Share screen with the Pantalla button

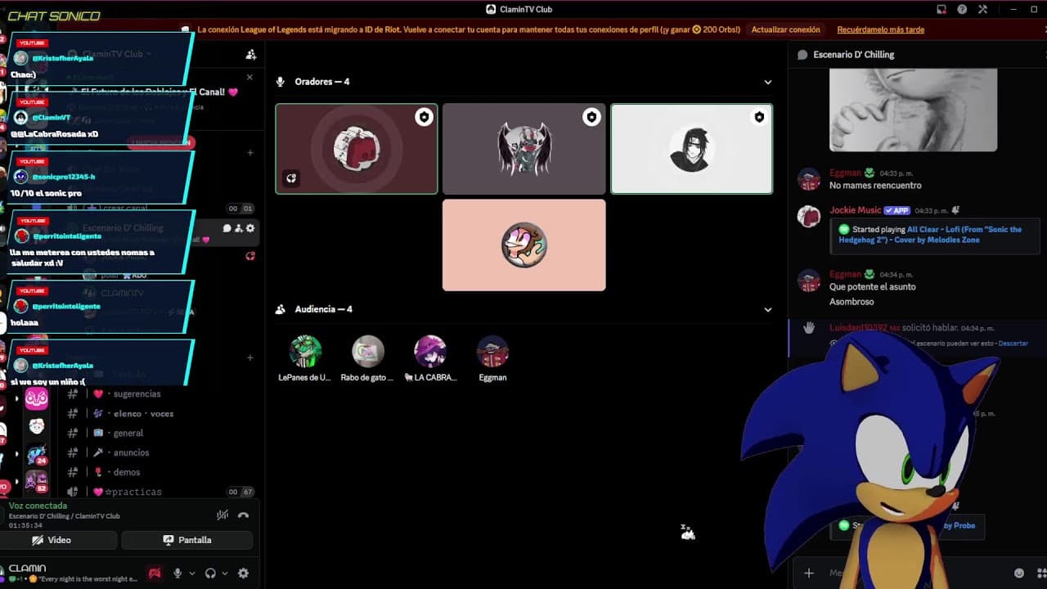click(x=187, y=540)
